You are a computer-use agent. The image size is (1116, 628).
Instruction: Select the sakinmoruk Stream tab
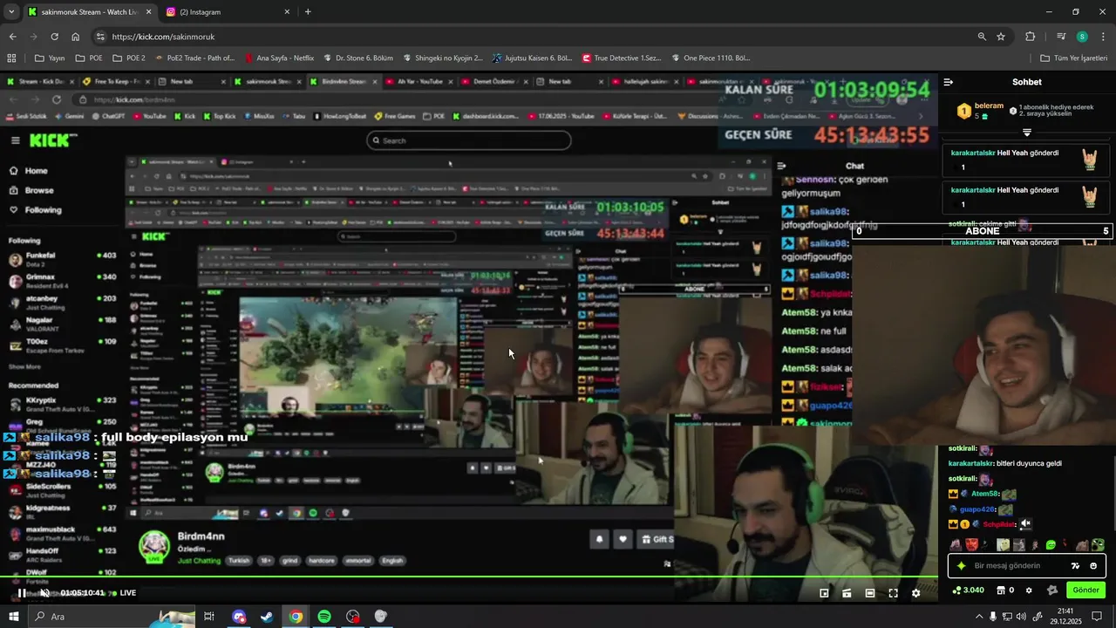90,12
